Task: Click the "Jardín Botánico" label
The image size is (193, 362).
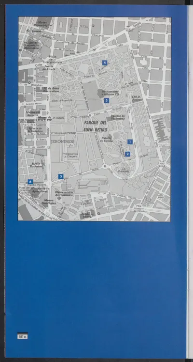Action: click(36, 165)
